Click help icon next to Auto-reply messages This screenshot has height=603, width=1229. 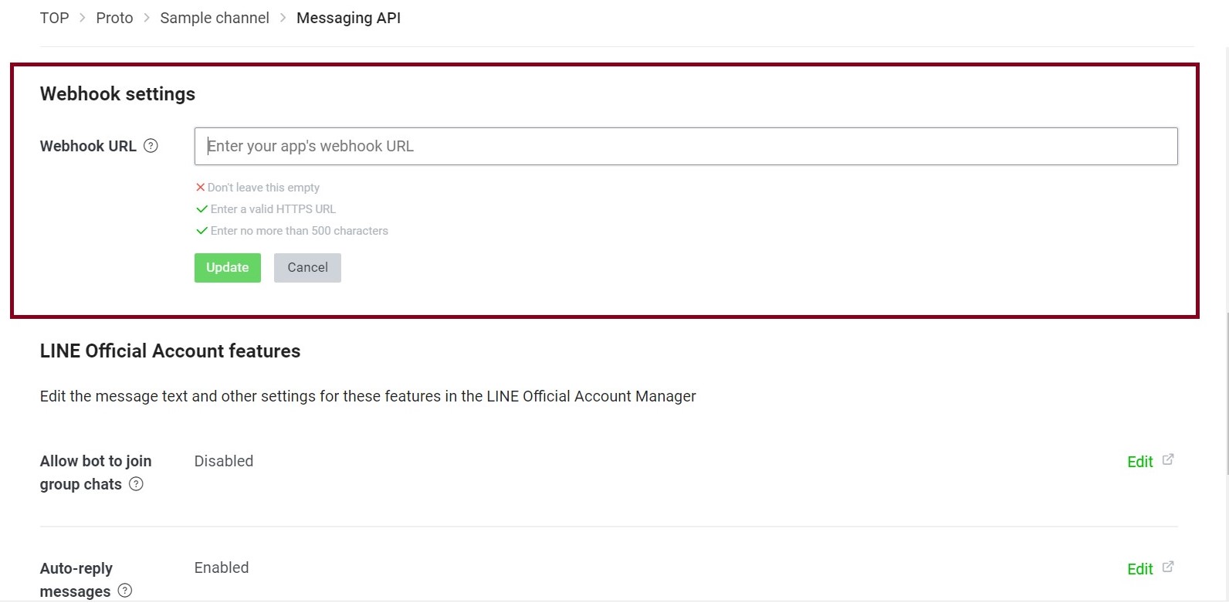coord(125,591)
